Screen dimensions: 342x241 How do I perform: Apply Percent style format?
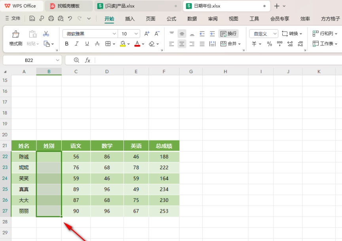pos(269,44)
